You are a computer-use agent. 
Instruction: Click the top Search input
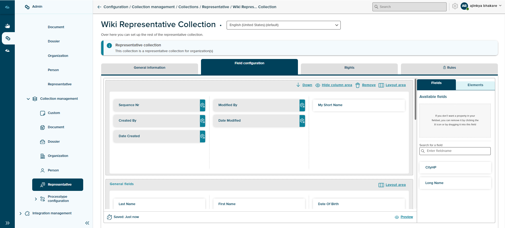pos(409,7)
